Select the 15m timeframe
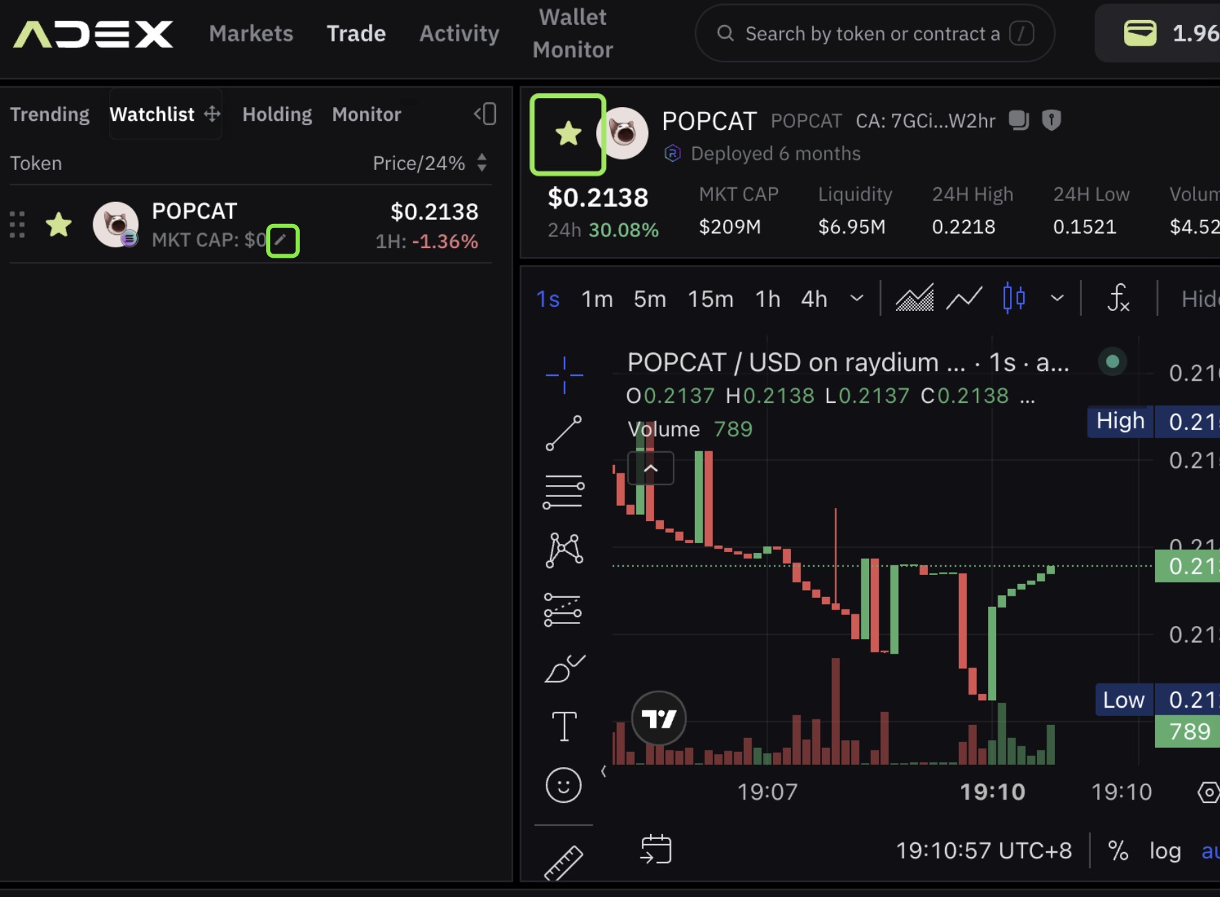The image size is (1220, 897). tap(710, 299)
